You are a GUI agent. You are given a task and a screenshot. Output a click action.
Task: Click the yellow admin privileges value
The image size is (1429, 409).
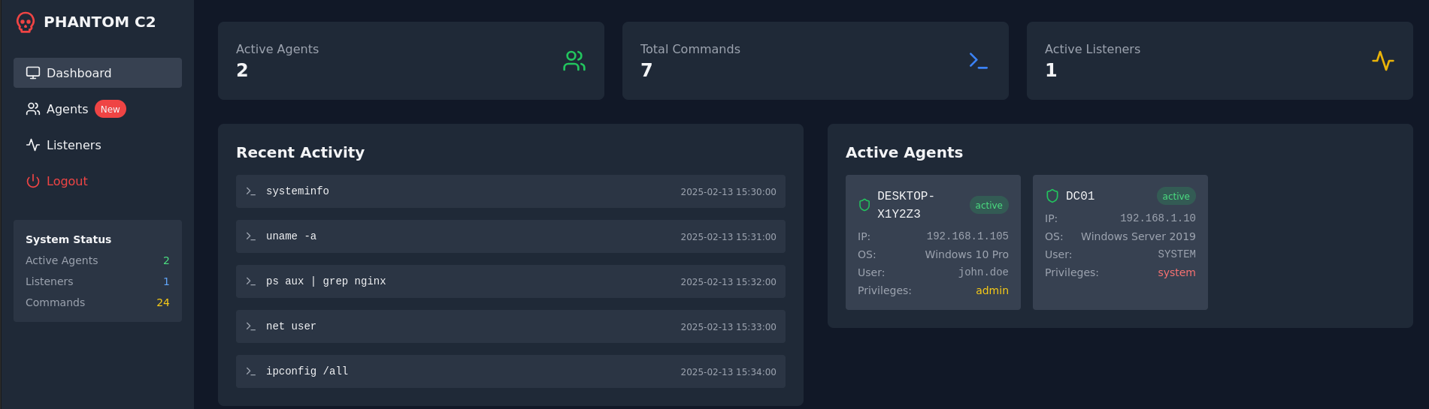pos(992,290)
